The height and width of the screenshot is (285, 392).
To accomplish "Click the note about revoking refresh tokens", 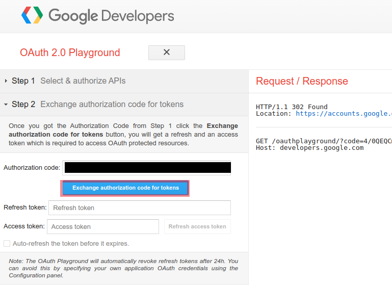I will coord(123,268).
